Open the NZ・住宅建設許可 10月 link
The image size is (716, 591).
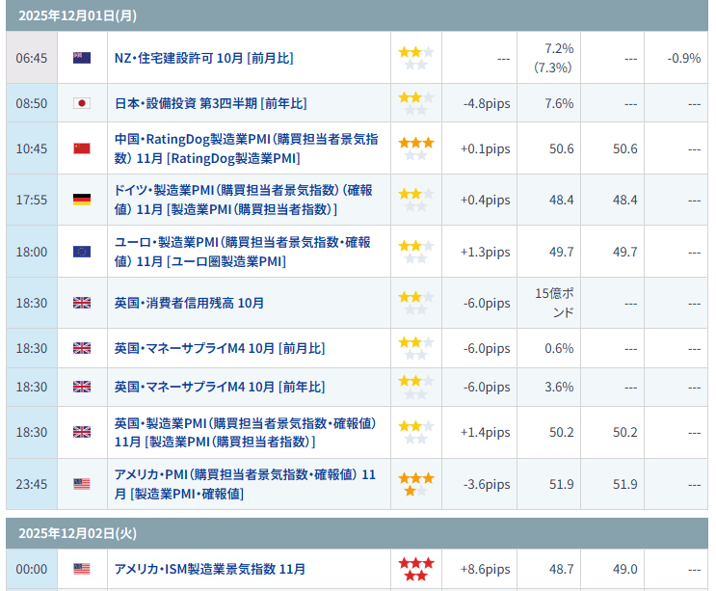(x=203, y=58)
